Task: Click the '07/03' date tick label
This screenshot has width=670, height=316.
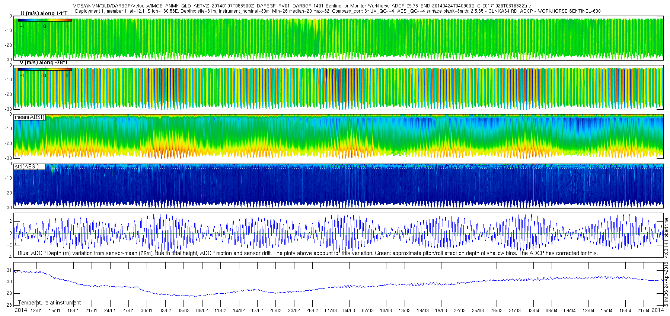Action: click(368, 311)
